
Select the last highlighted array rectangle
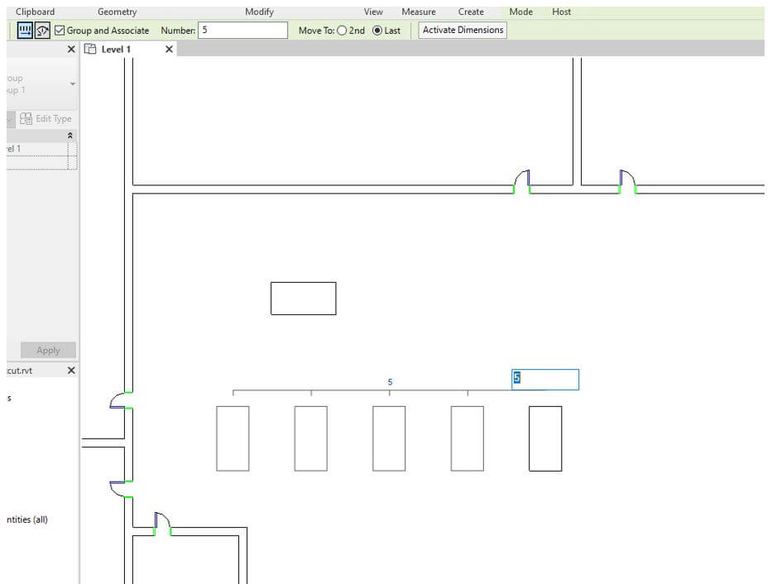[545, 439]
